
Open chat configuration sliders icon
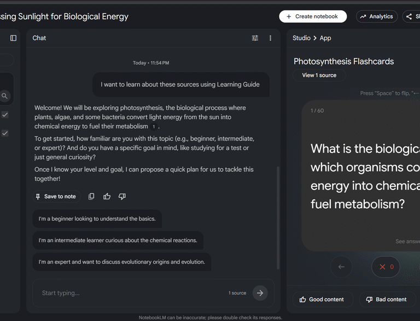pos(255,38)
